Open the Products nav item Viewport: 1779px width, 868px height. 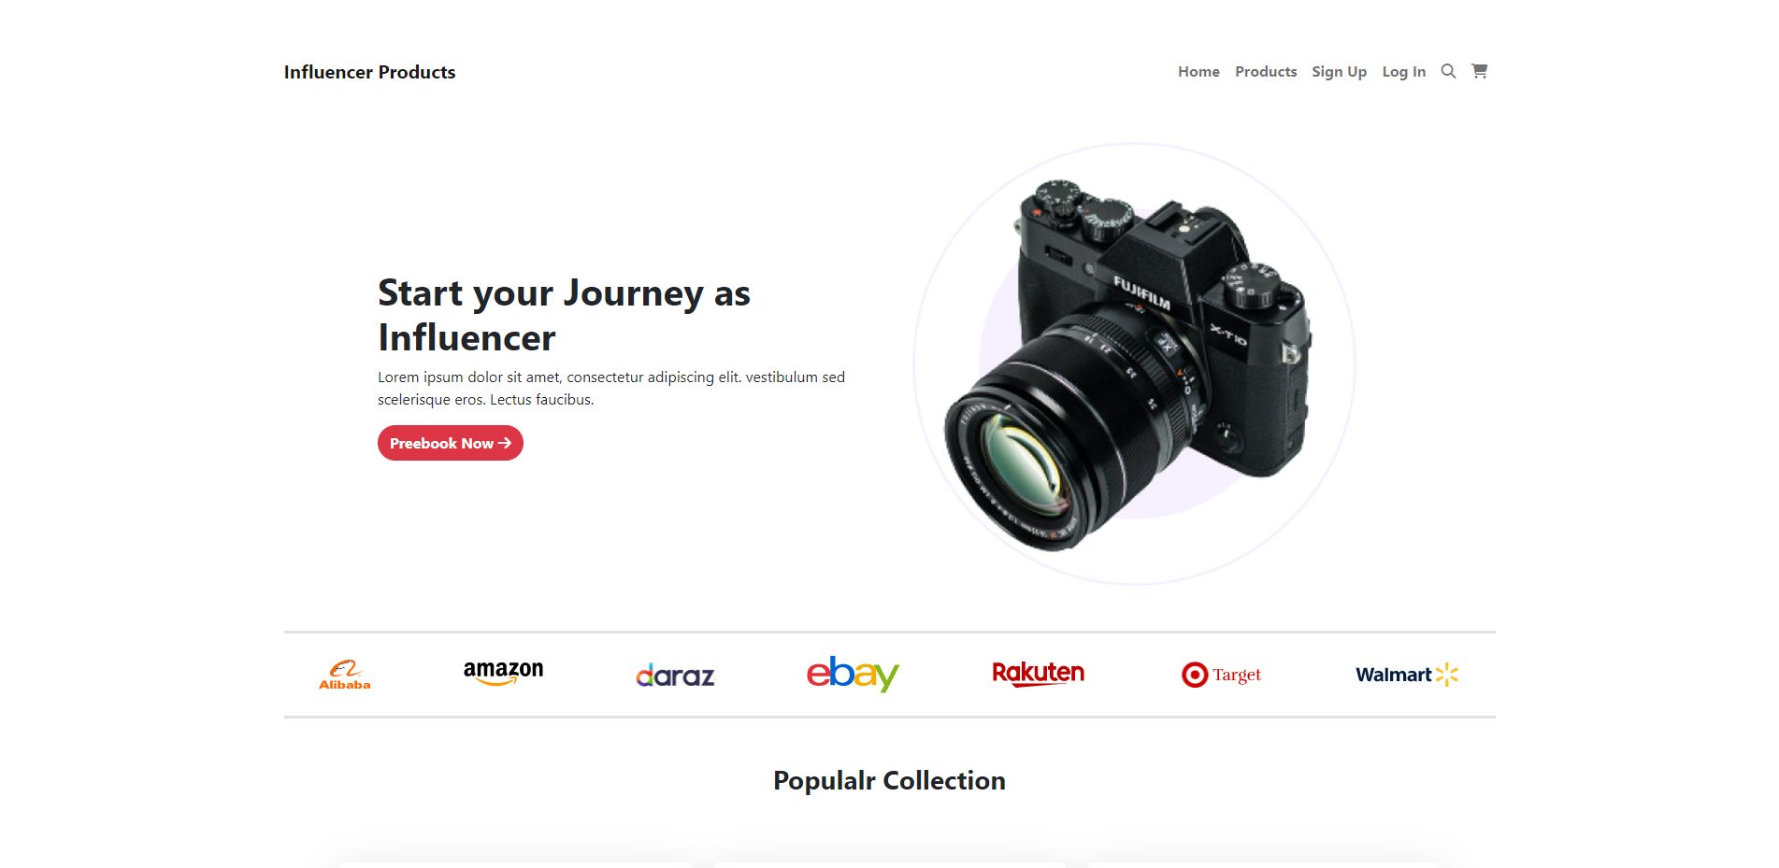coord(1266,72)
